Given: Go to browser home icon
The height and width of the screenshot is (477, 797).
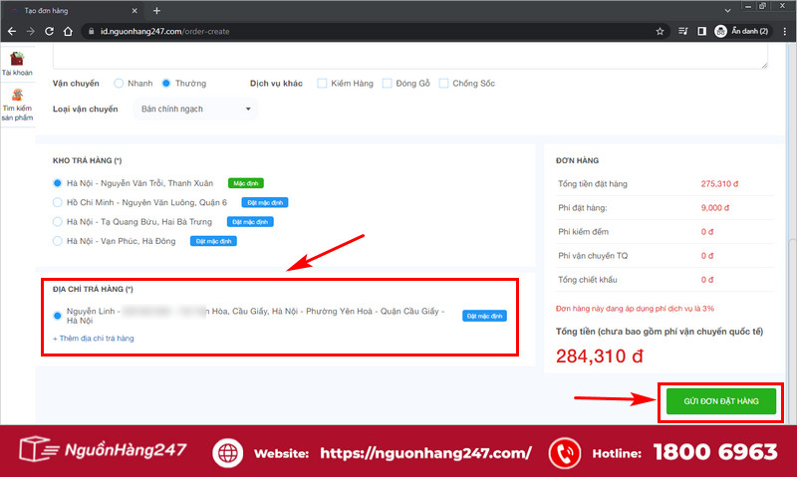Looking at the screenshot, I should click(68, 31).
